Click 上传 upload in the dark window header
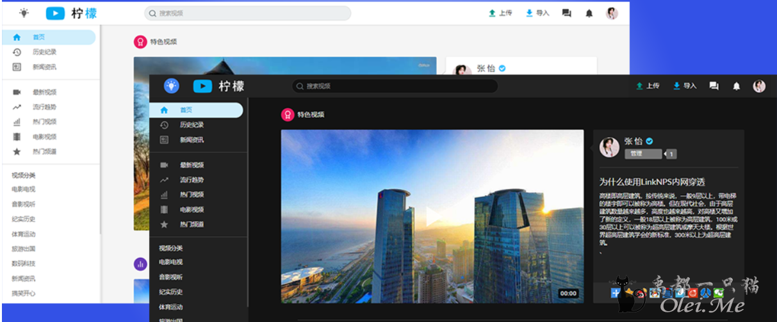The image size is (777, 322). click(x=648, y=86)
